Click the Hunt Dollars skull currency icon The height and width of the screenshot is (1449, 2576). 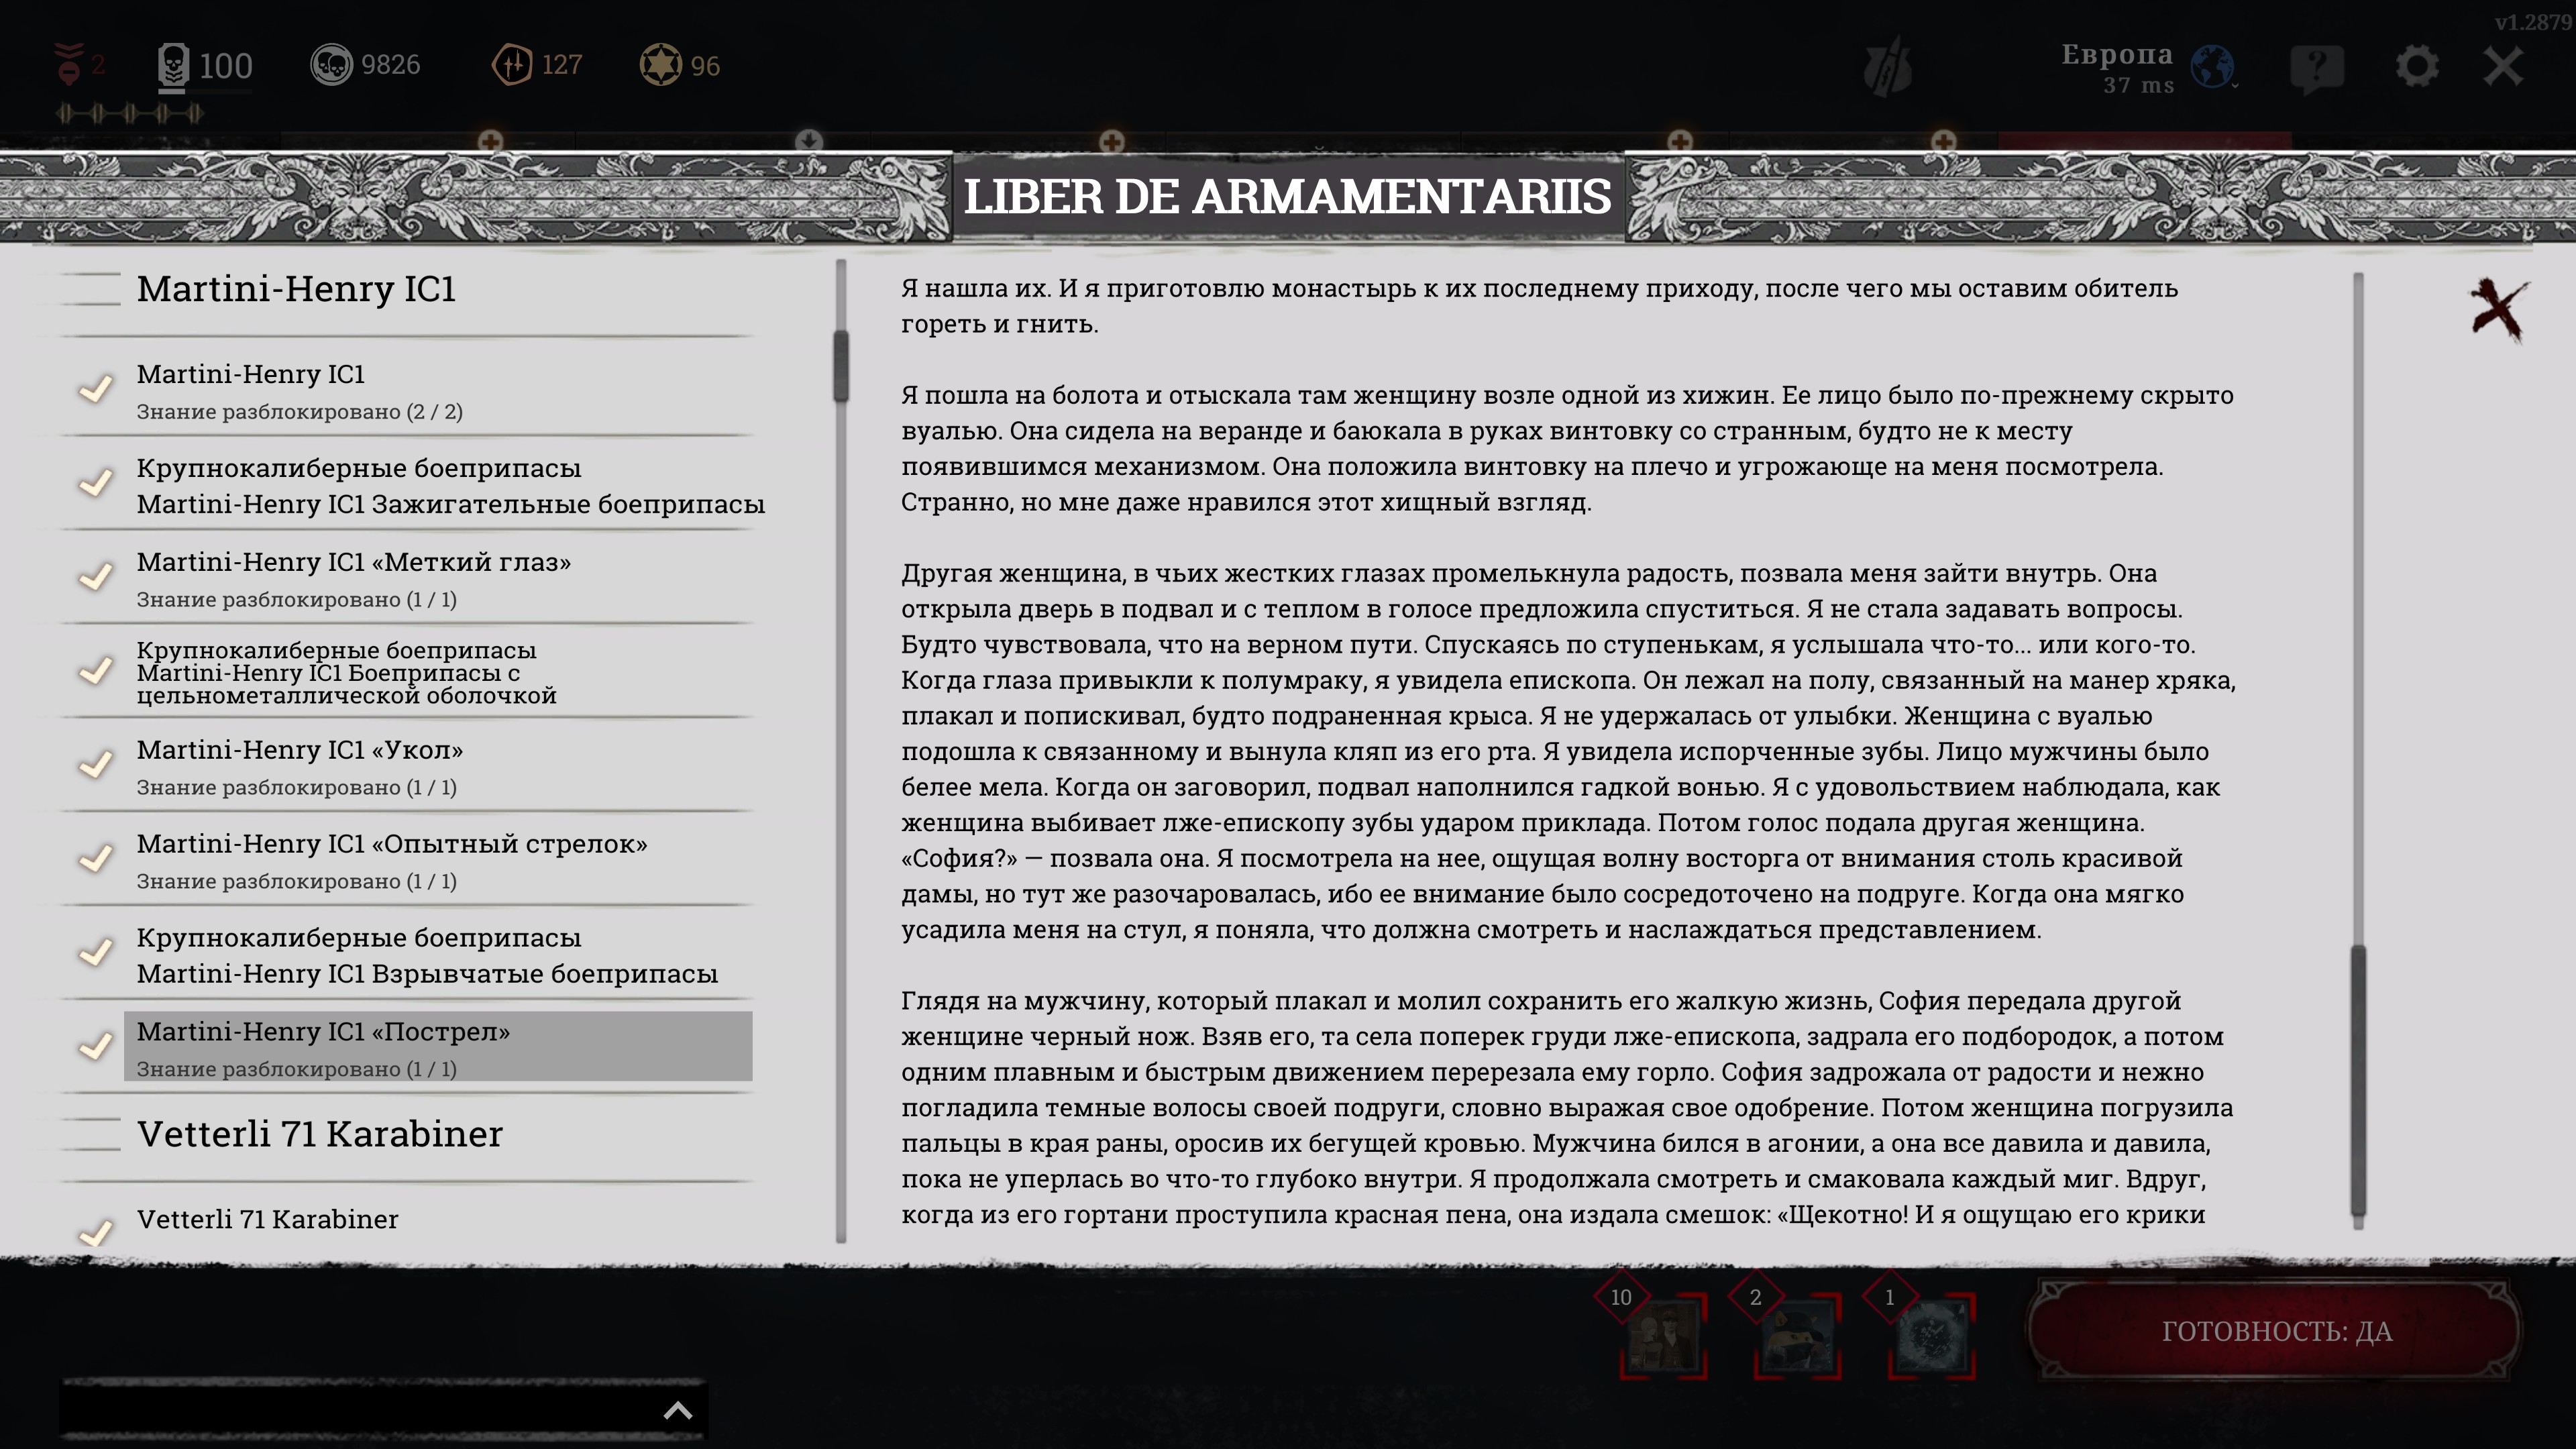point(331,65)
